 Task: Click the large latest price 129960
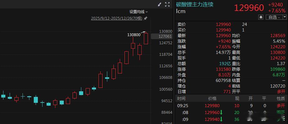point(249,8)
